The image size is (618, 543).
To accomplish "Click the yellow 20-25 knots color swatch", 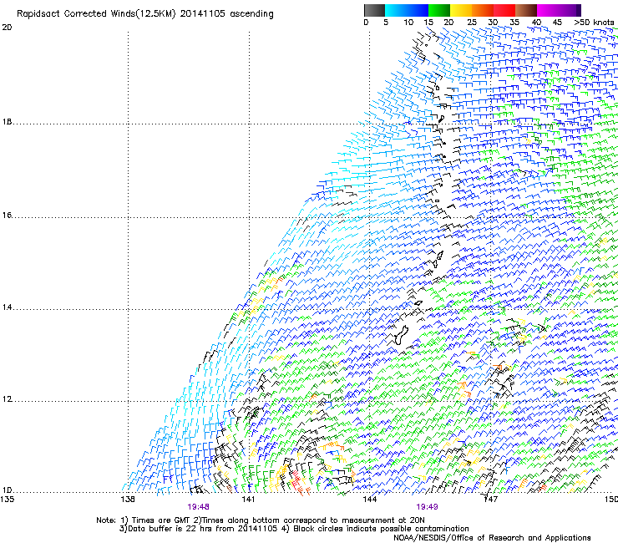I will point(461,10).
